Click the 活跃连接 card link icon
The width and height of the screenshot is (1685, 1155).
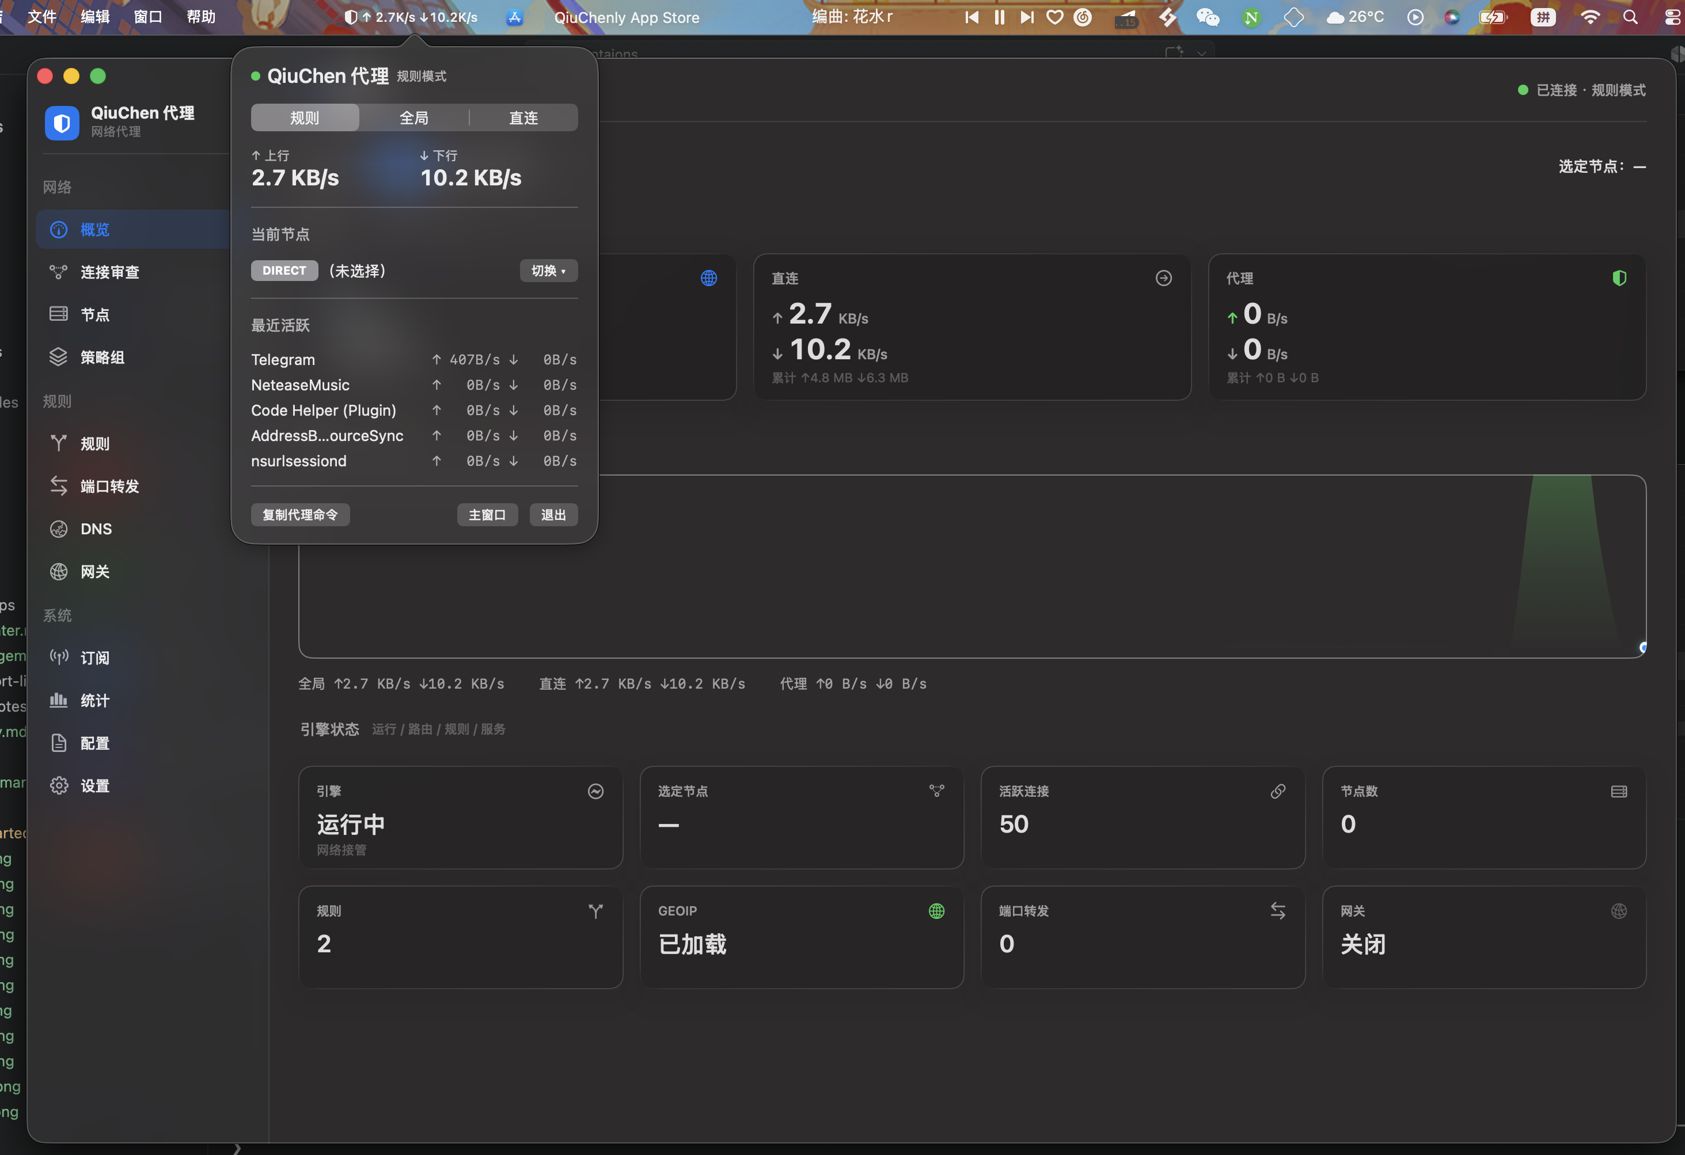pos(1277,792)
